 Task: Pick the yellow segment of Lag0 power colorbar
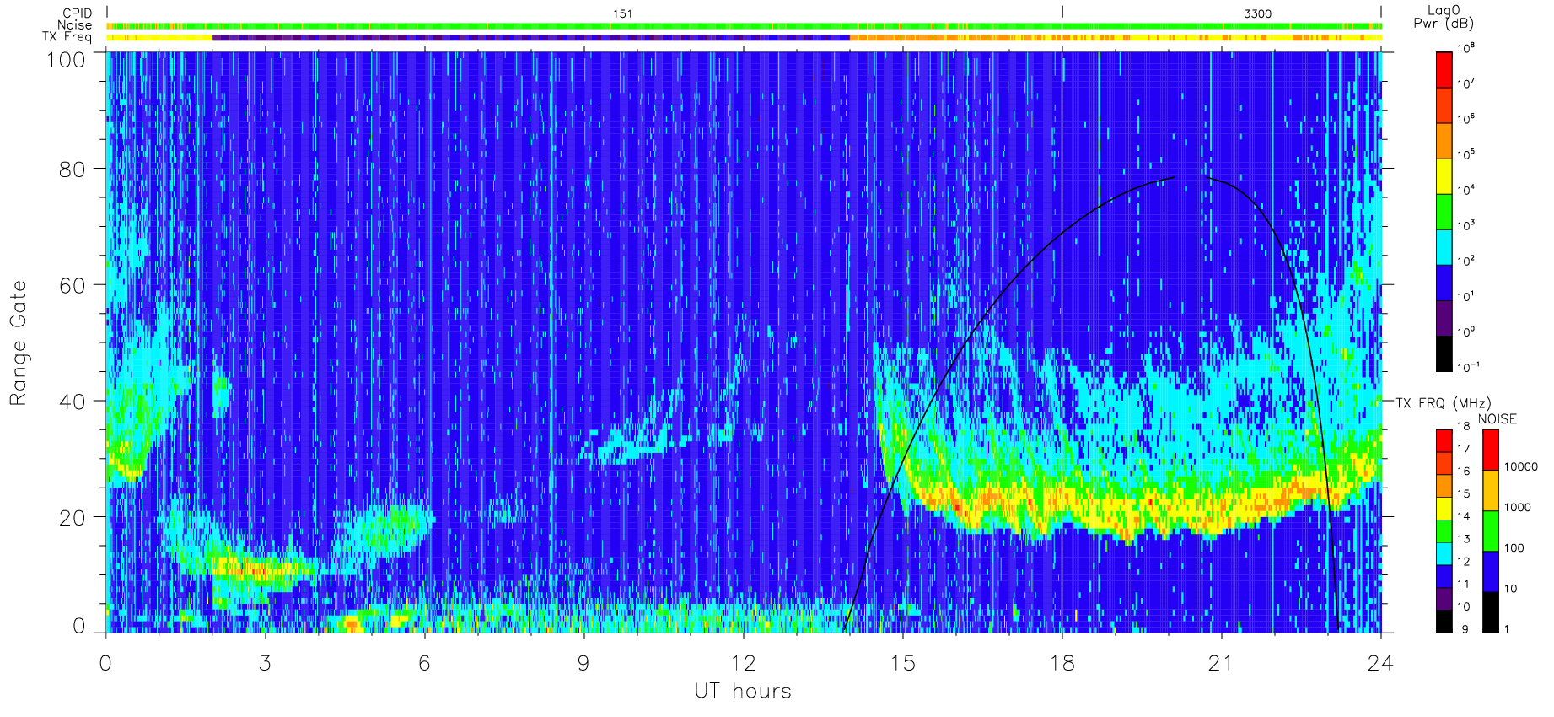coord(1444,176)
